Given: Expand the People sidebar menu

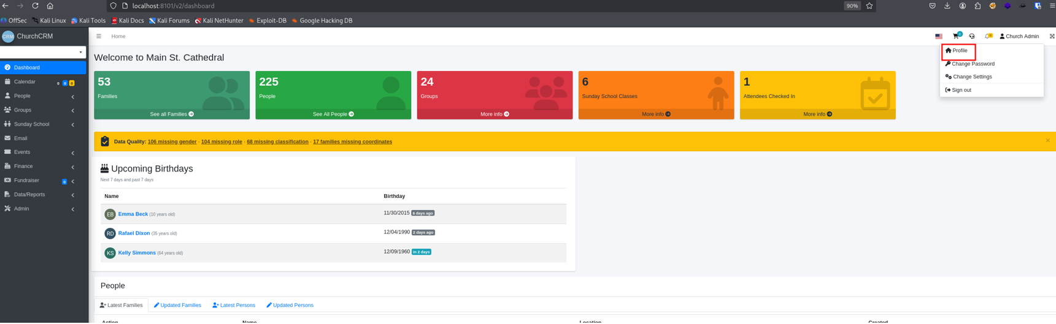Looking at the screenshot, I should pyautogui.click(x=43, y=96).
